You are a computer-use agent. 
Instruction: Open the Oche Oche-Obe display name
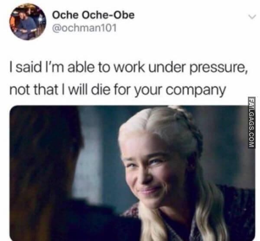click(x=93, y=15)
